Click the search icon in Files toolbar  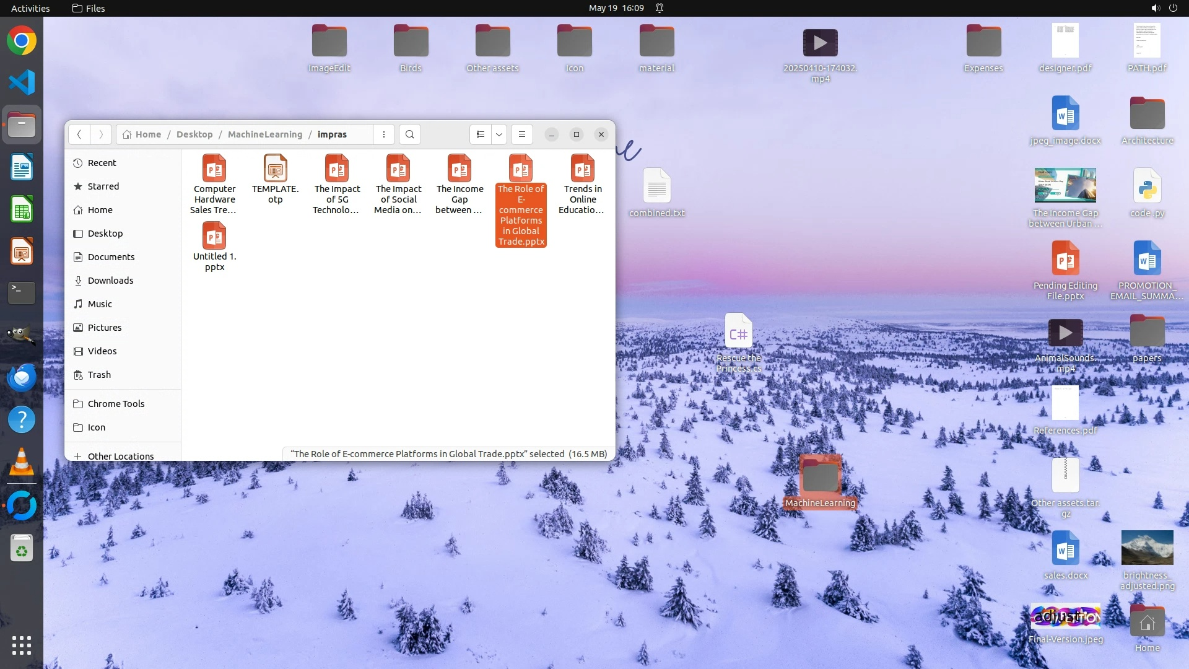pos(409,134)
